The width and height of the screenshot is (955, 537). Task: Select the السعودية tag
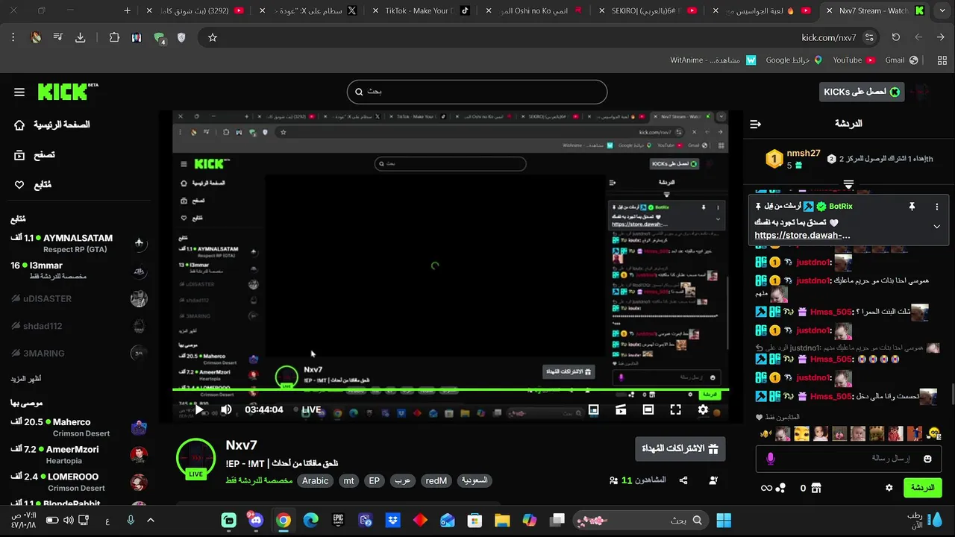click(475, 481)
